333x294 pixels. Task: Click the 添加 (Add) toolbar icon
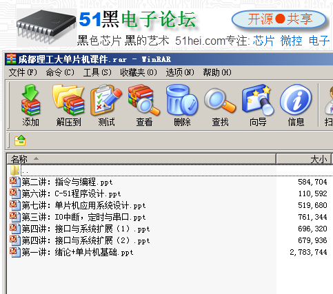30,105
